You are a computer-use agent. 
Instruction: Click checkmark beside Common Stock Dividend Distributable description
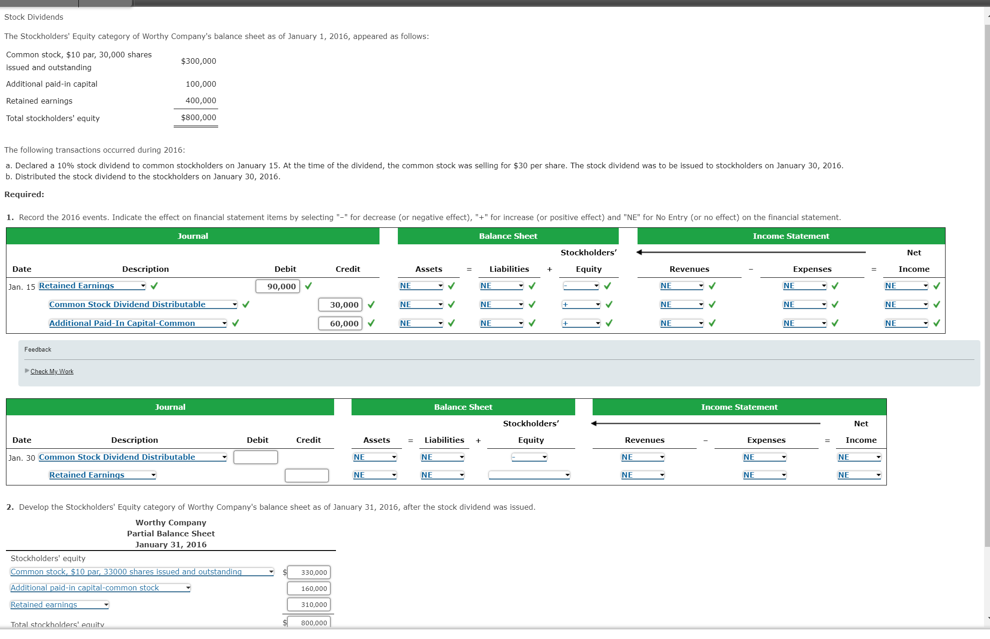246,304
